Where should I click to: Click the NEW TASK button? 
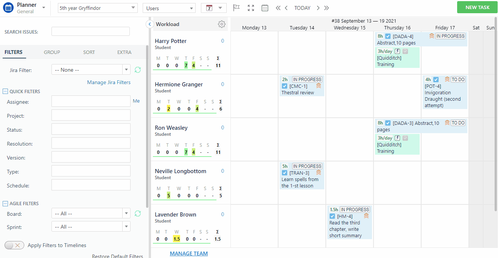[477, 8]
